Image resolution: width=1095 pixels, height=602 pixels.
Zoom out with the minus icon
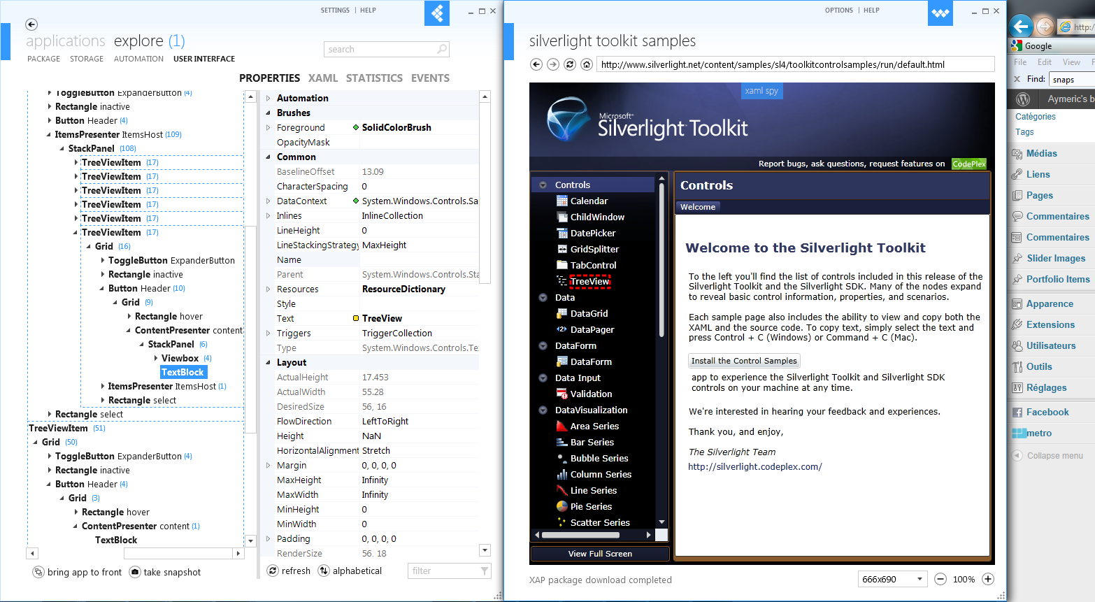click(940, 579)
